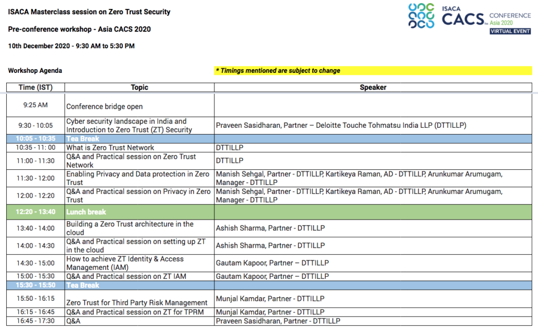
Task: Click Ashish Sharma speaker cell in 13:40 row
Action: [373, 228]
